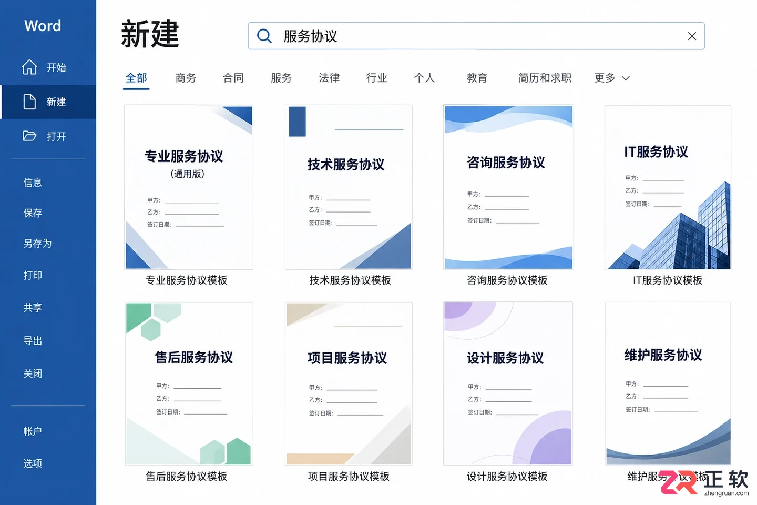Choose 保存 in the sidebar
Image resolution: width=757 pixels, height=505 pixels.
pos(33,213)
